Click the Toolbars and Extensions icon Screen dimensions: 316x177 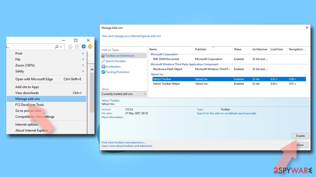coord(103,56)
